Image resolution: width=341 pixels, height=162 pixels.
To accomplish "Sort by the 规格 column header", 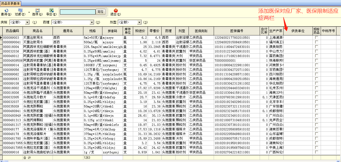I will pos(93,31).
